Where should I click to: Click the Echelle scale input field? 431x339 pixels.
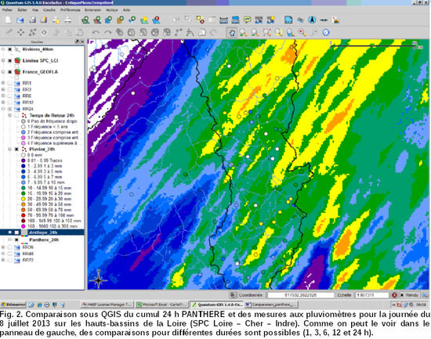tap(372, 295)
